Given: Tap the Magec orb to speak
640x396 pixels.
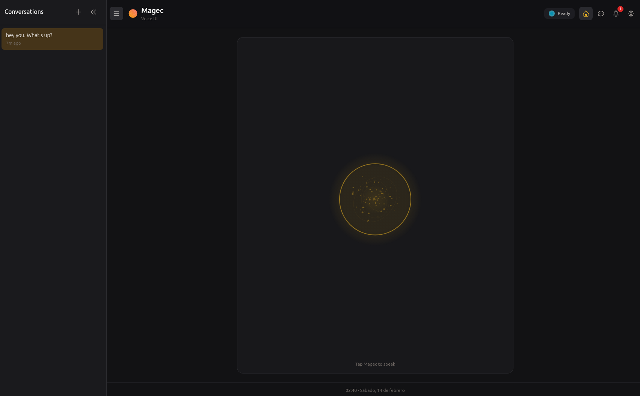Looking at the screenshot, I should 375,199.
